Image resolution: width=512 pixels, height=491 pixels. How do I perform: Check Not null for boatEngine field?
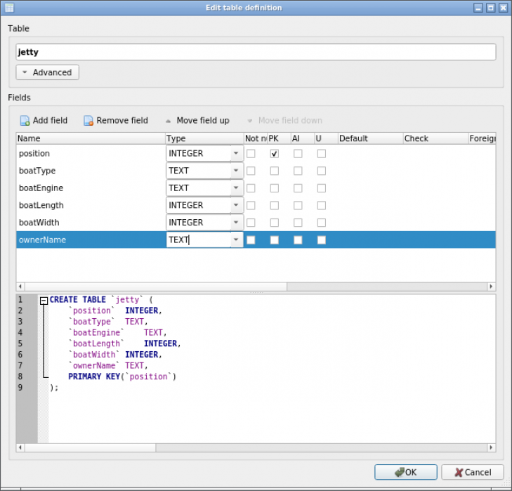coord(251,188)
